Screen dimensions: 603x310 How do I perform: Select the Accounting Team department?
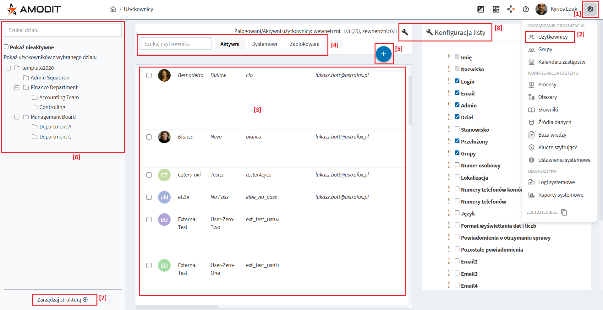pos(59,97)
